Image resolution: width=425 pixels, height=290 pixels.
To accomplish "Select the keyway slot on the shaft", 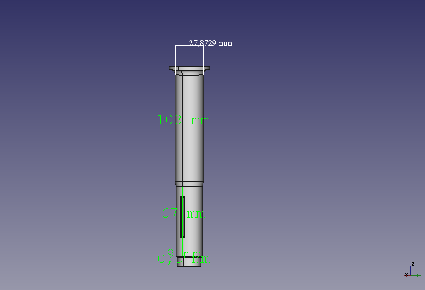I will click(183, 217).
